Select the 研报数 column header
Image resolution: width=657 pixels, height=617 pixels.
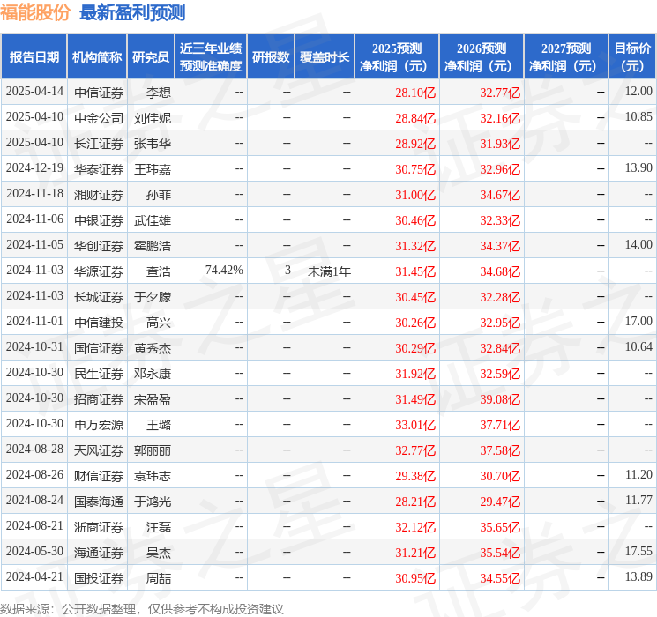click(x=271, y=57)
